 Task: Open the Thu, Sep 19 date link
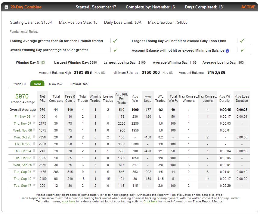click(23, 179)
